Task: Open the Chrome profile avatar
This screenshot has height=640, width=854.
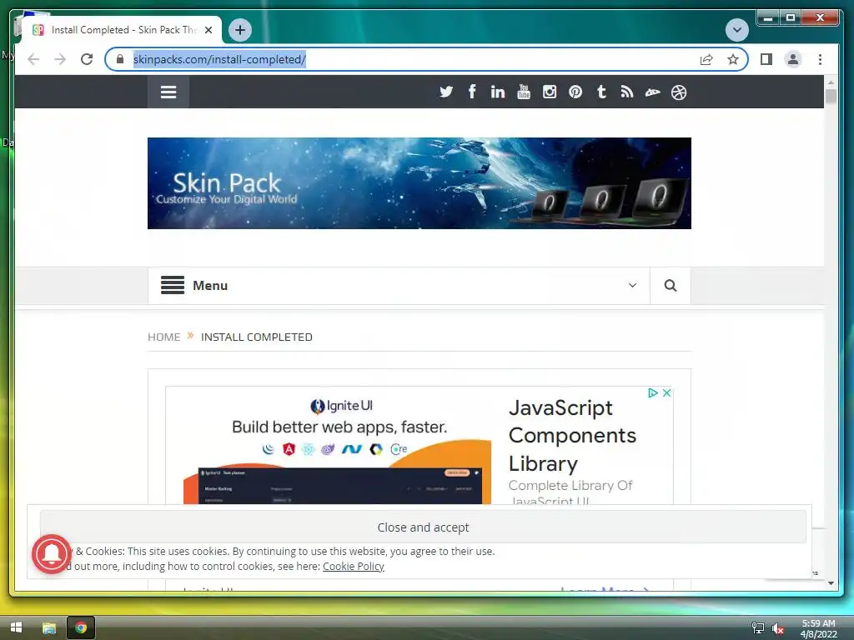Action: tap(793, 59)
